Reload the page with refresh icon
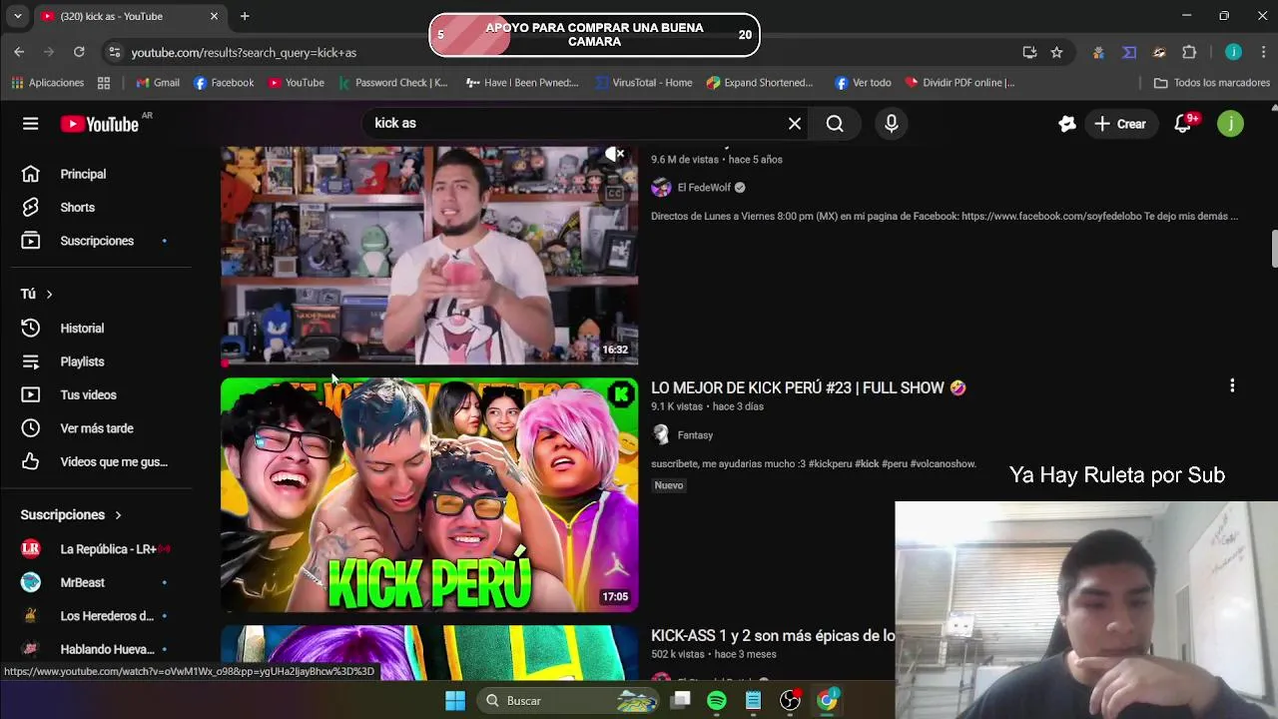 pos(79,52)
